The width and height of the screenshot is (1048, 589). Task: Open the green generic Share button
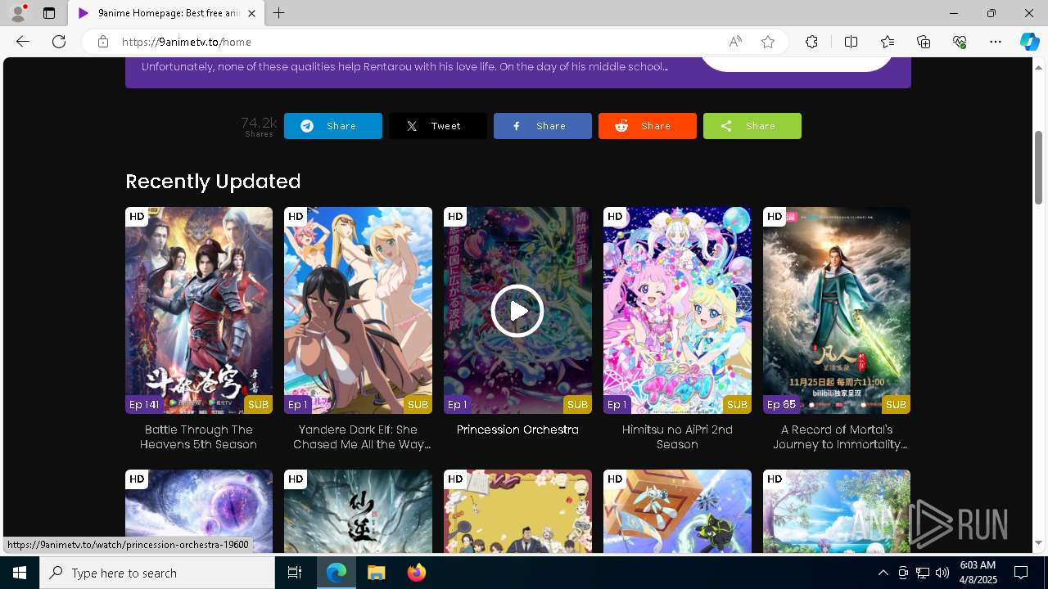pyautogui.click(x=752, y=126)
